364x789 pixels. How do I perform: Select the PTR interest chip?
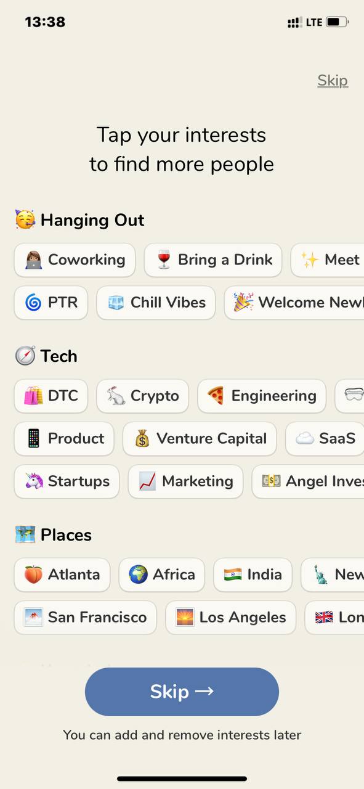(51, 303)
